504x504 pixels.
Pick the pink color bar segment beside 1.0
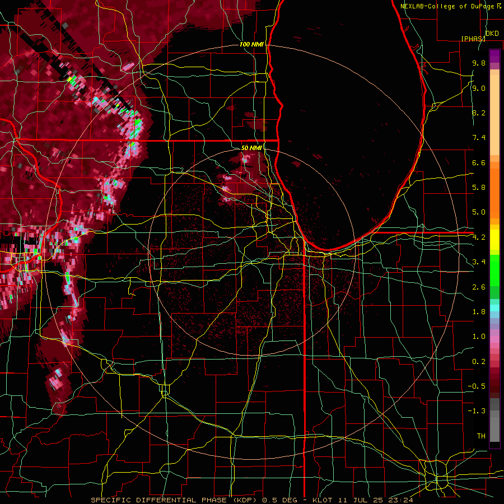(494, 339)
